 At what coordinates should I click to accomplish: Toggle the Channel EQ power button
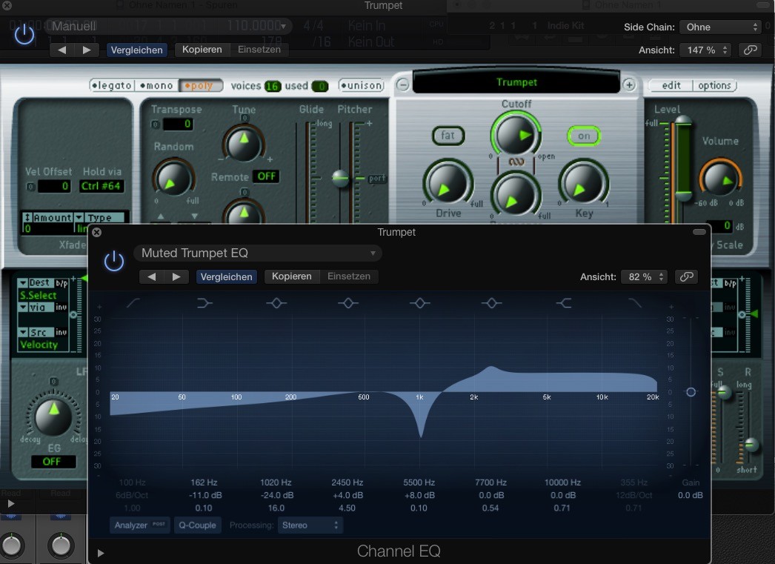click(x=113, y=260)
